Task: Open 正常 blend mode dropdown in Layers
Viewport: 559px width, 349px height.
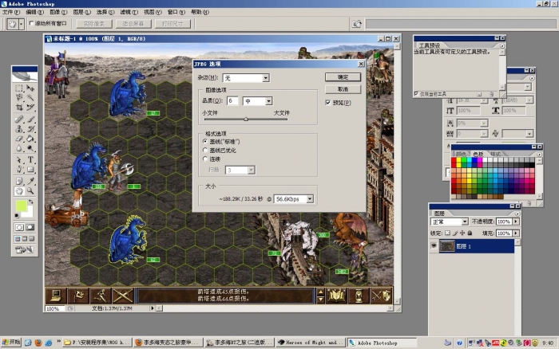Action: point(465,222)
